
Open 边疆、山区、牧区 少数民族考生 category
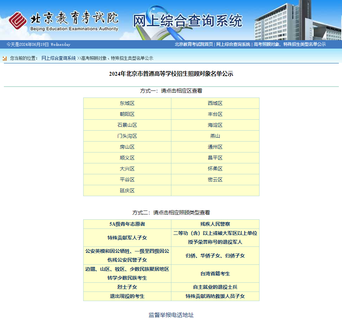127,274
